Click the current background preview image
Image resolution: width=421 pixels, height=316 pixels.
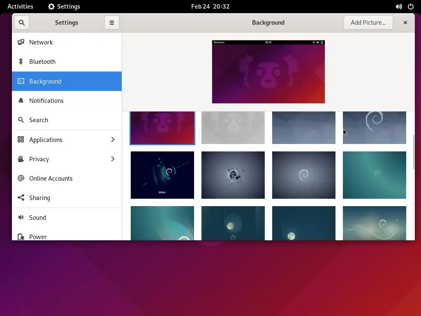pos(268,72)
